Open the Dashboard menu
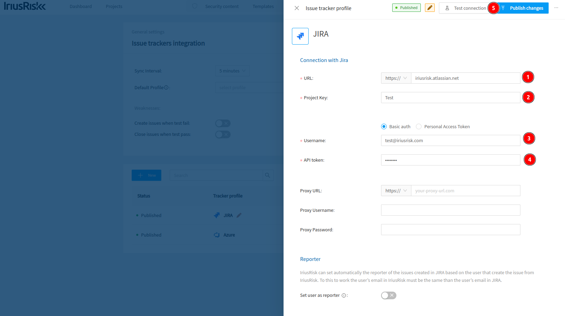Screen dimensions: 565x316 81,6
